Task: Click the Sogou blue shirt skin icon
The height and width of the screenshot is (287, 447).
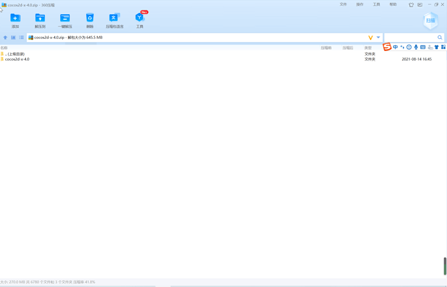Action: [x=437, y=47]
